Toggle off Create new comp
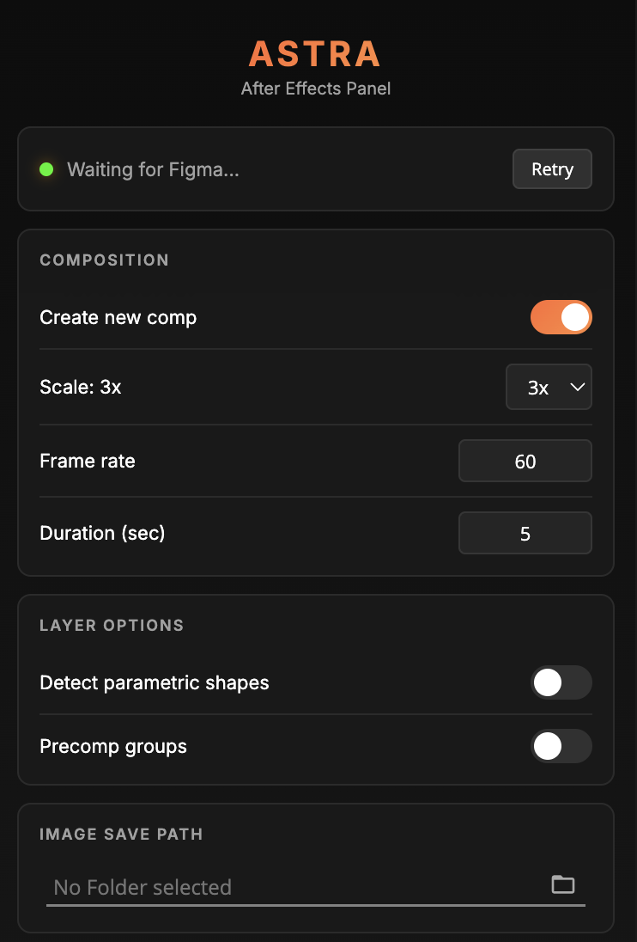Screen dimensions: 637x942 561,317
